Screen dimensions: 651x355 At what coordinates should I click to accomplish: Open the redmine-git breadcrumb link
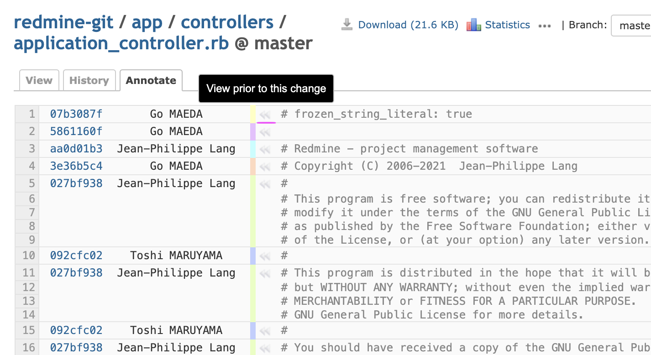(63, 22)
